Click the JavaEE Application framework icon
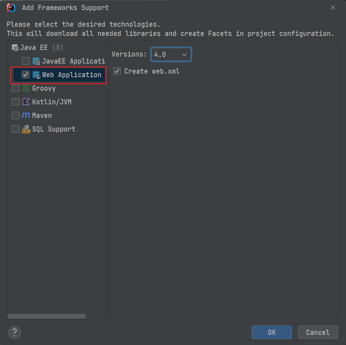Viewport: 346px width, 345px height. click(36, 61)
